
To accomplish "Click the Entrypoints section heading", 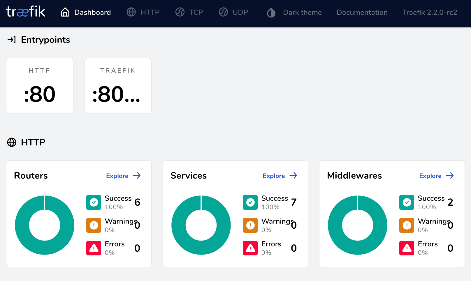I will click(x=45, y=40).
